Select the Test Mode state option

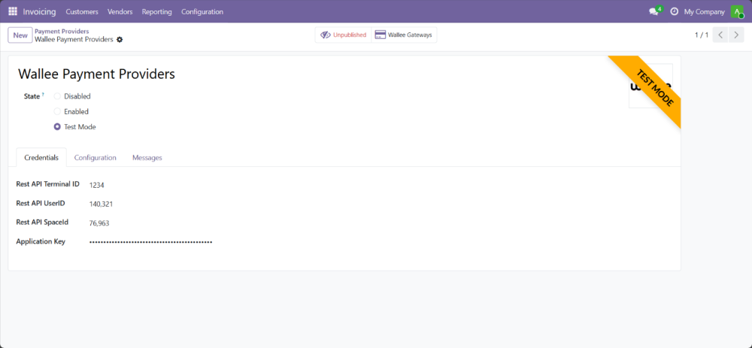point(57,127)
